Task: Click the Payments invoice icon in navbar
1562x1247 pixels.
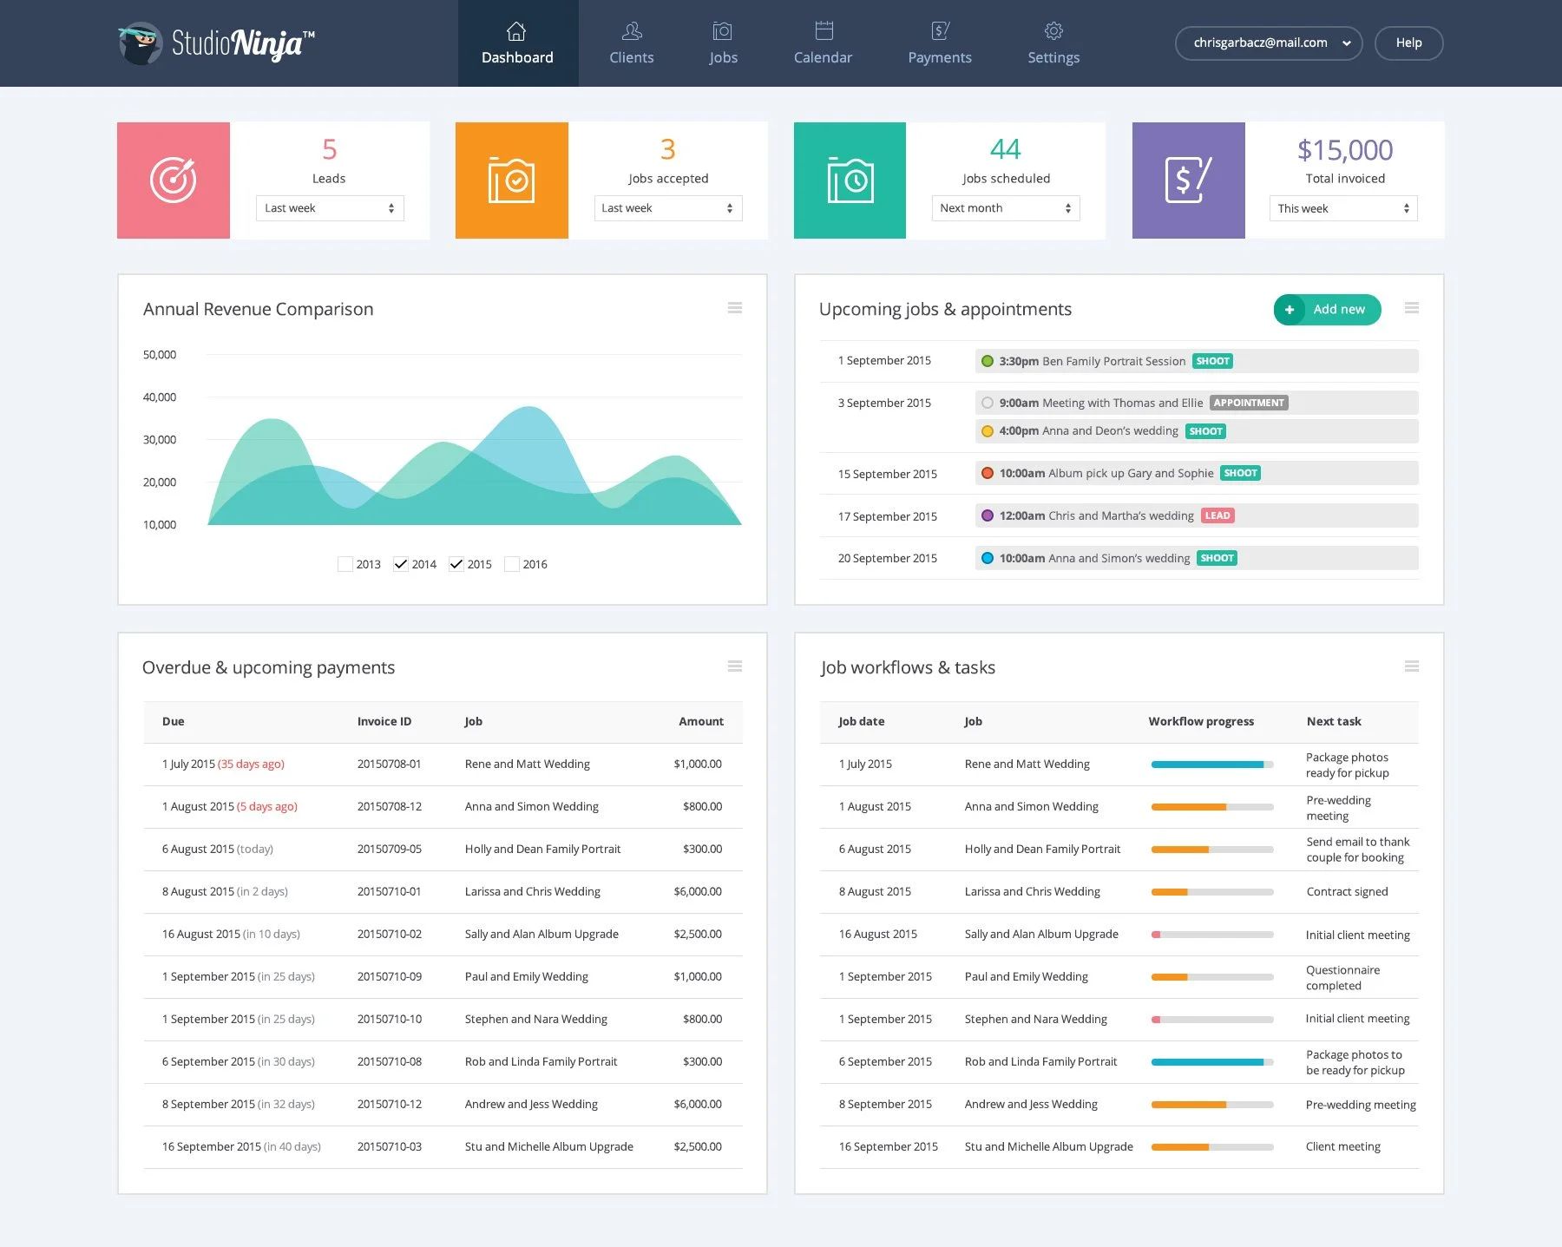Action: [941, 31]
